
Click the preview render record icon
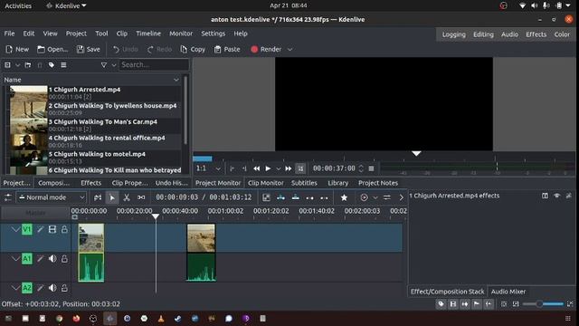coord(364,197)
